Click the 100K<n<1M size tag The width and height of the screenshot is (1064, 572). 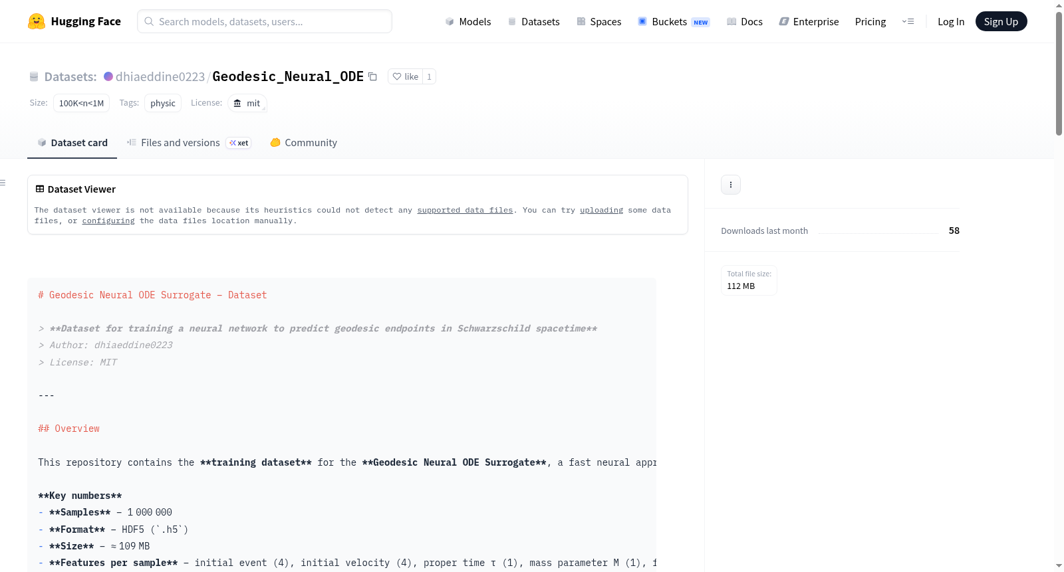[81, 103]
